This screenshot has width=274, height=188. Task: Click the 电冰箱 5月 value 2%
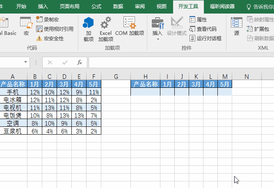click(x=94, y=100)
